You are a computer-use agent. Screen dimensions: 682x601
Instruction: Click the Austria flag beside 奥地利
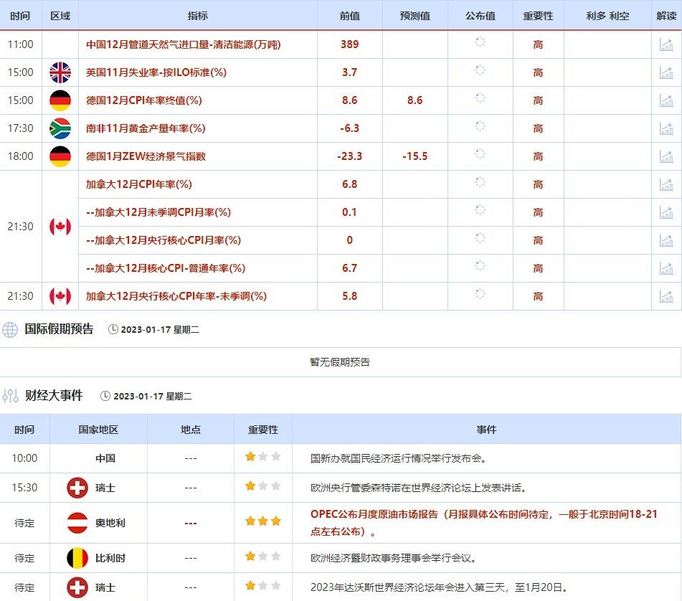tap(77, 523)
